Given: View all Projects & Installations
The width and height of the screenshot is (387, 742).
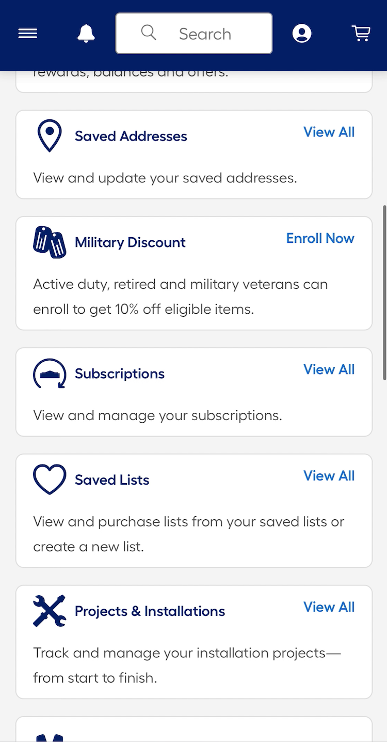Looking at the screenshot, I should click(x=329, y=607).
